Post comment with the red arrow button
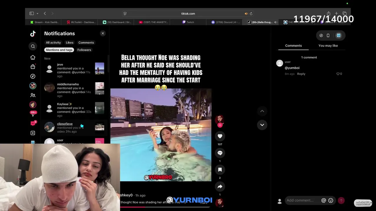 point(341,200)
